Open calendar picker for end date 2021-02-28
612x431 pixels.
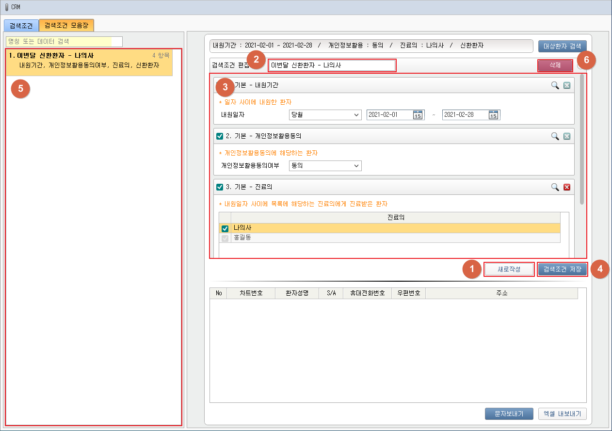tap(493, 115)
